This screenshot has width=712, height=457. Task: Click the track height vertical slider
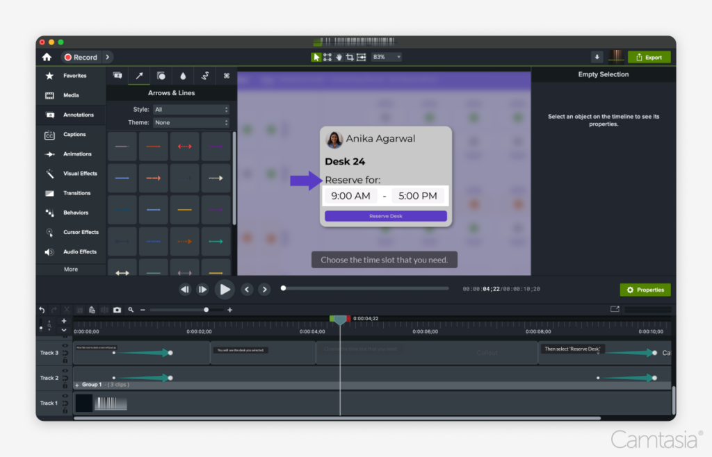pos(41,324)
